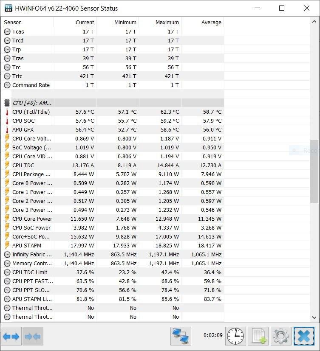Select the CPU [#0] AMD sensor group header
The image size is (320, 351).
(x=32, y=103)
